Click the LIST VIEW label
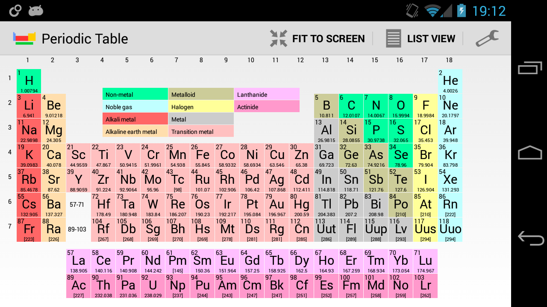This screenshot has height=307, width=547. click(431, 38)
